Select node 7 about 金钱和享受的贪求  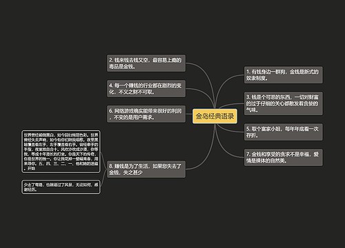click(x=283, y=157)
